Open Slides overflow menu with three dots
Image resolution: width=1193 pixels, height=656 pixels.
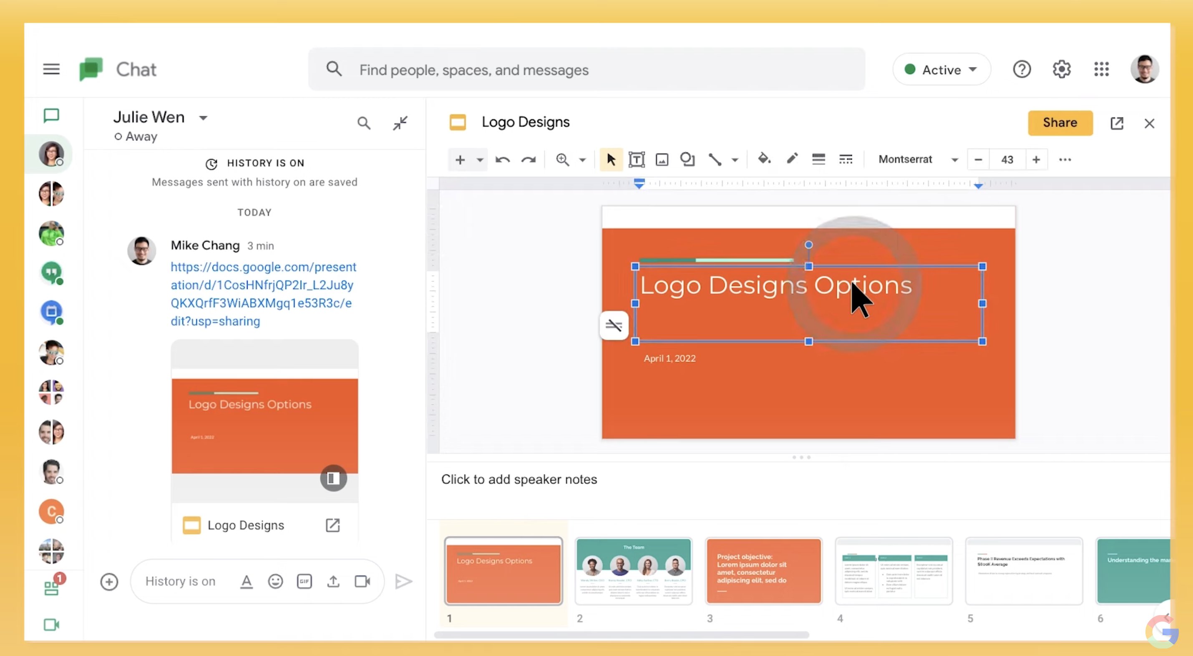(x=1065, y=159)
